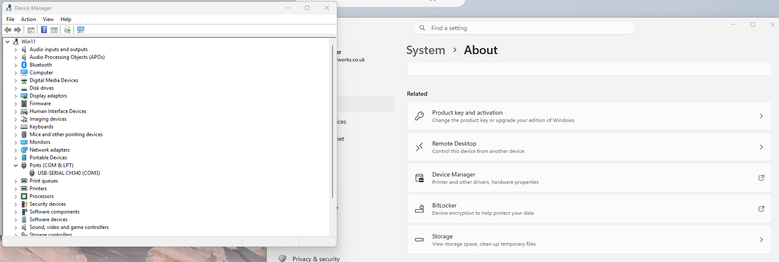This screenshot has height=262, width=779.
Task: Click the Display adaptors icon
Action: (x=24, y=96)
